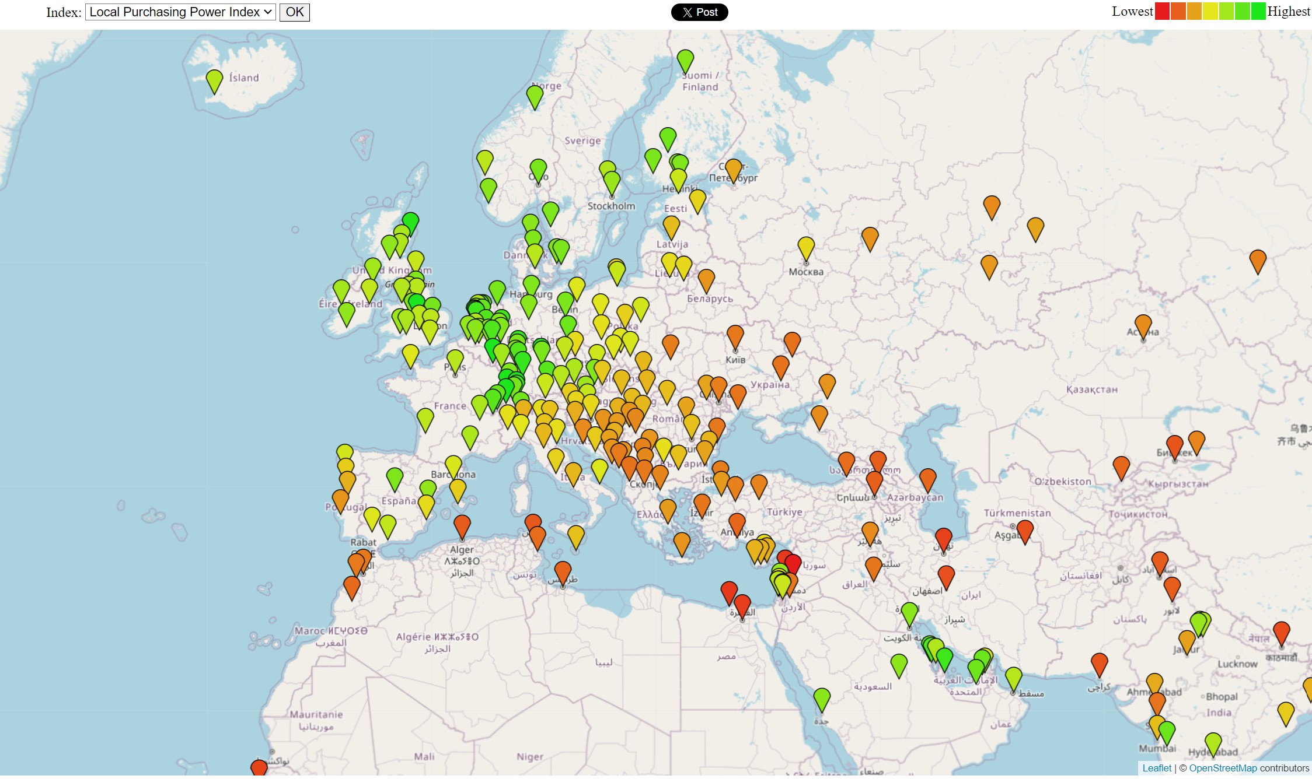1312x779 pixels.
Task: Click the bright green Highest legend swatch
Action: click(x=1258, y=12)
